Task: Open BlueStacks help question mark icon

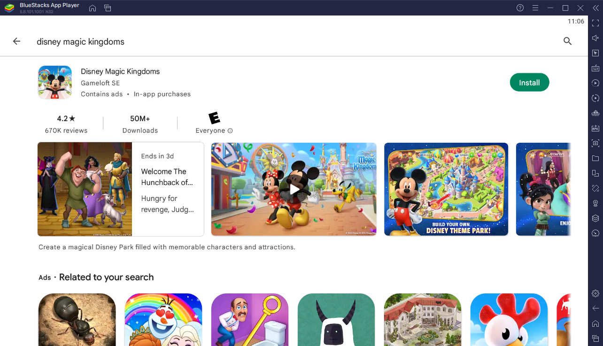Action: click(x=520, y=8)
